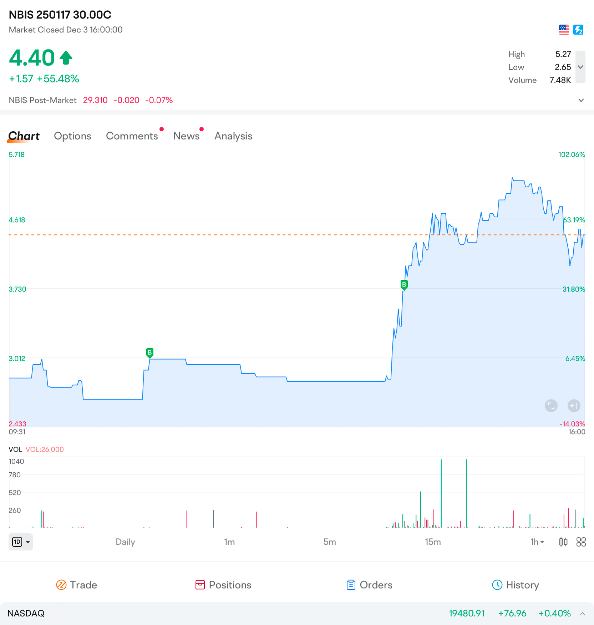The height and width of the screenshot is (625, 594).
Task: Tap the History clock icon
Action: coord(497,585)
